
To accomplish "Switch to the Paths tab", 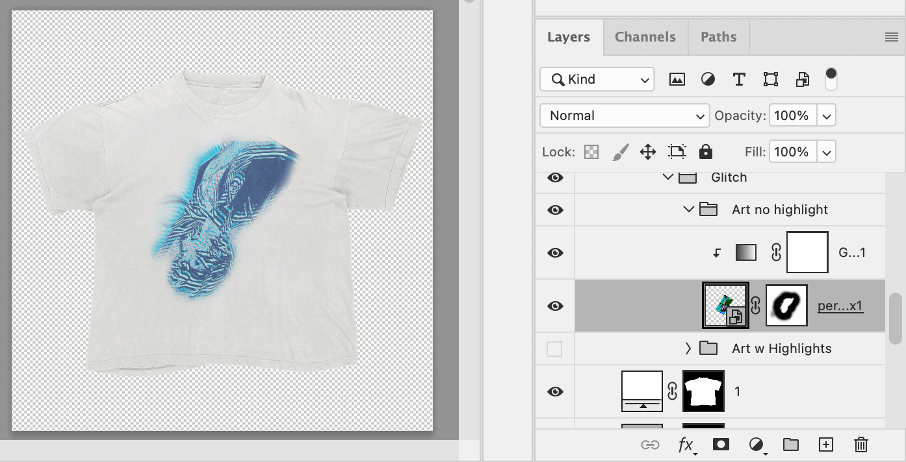I will 719,37.
